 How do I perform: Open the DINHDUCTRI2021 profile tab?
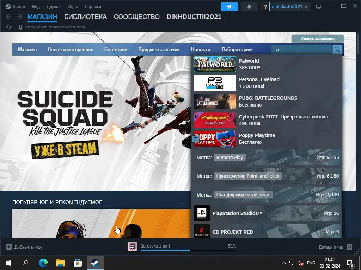[x=194, y=17]
